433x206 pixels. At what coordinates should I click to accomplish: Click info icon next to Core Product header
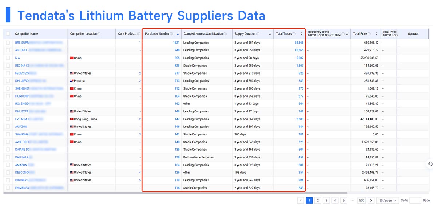pyautogui.click(x=139, y=34)
